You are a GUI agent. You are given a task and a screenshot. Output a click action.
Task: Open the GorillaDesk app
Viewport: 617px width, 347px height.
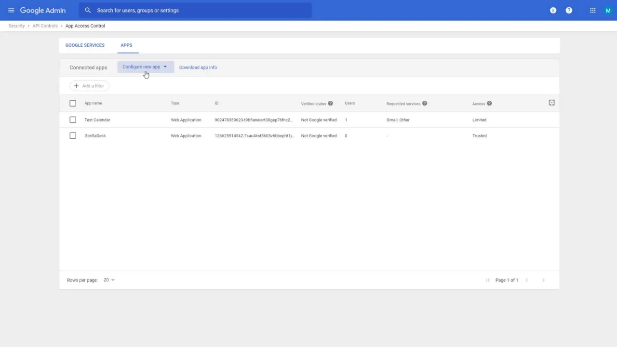tap(95, 136)
